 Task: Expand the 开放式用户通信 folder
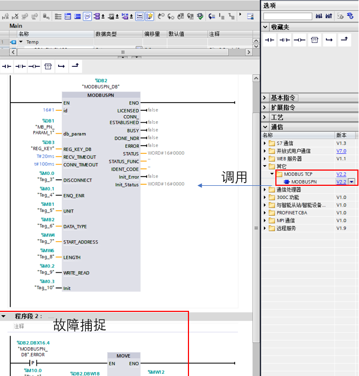[265, 151]
